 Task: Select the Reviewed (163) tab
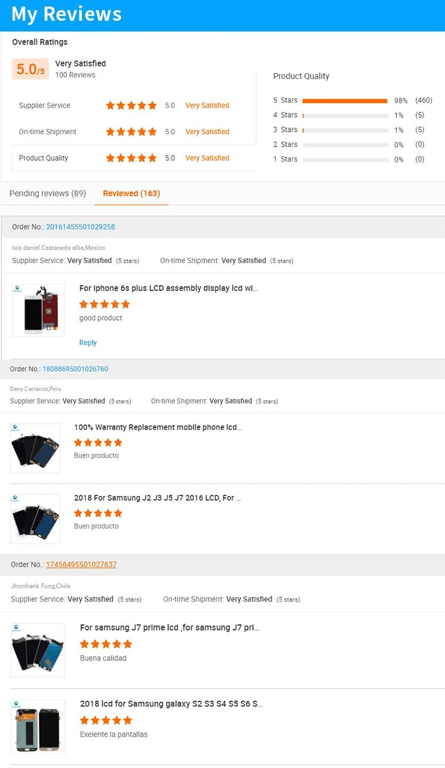pos(131,194)
